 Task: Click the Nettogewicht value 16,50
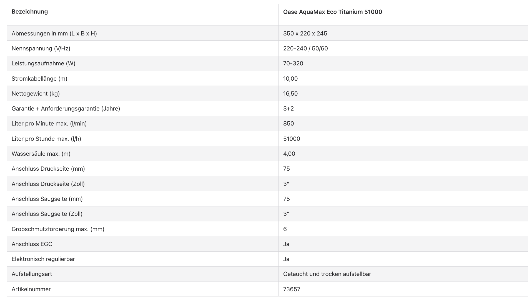(x=290, y=94)
